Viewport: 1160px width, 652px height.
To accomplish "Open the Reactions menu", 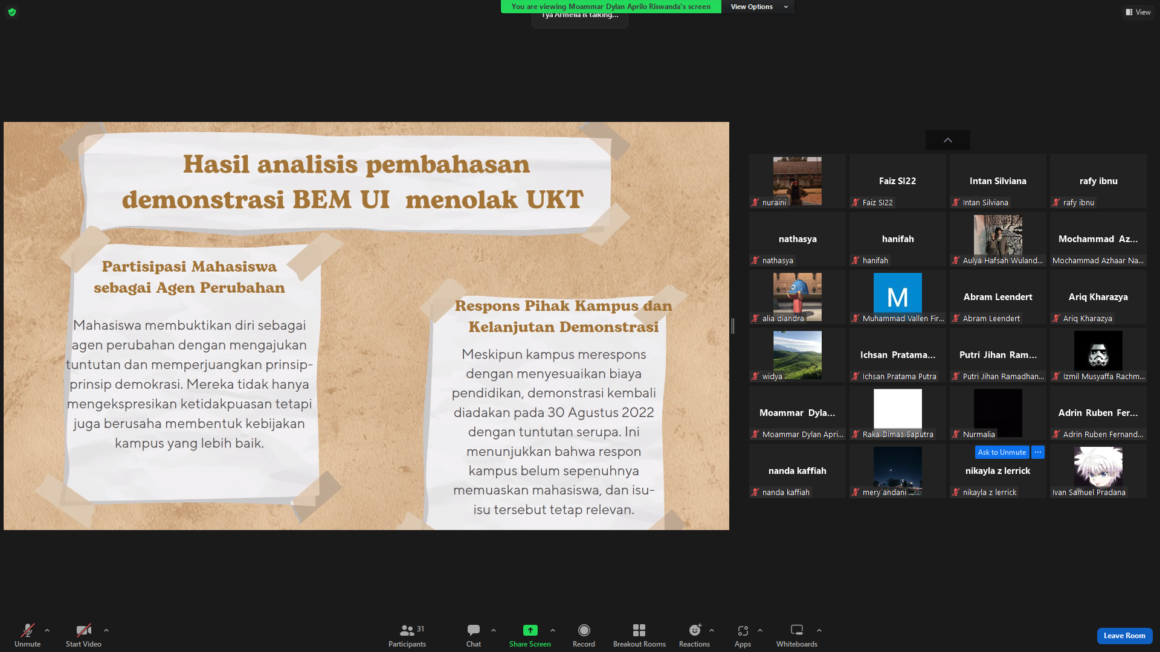I will click(x=695, y=635).
